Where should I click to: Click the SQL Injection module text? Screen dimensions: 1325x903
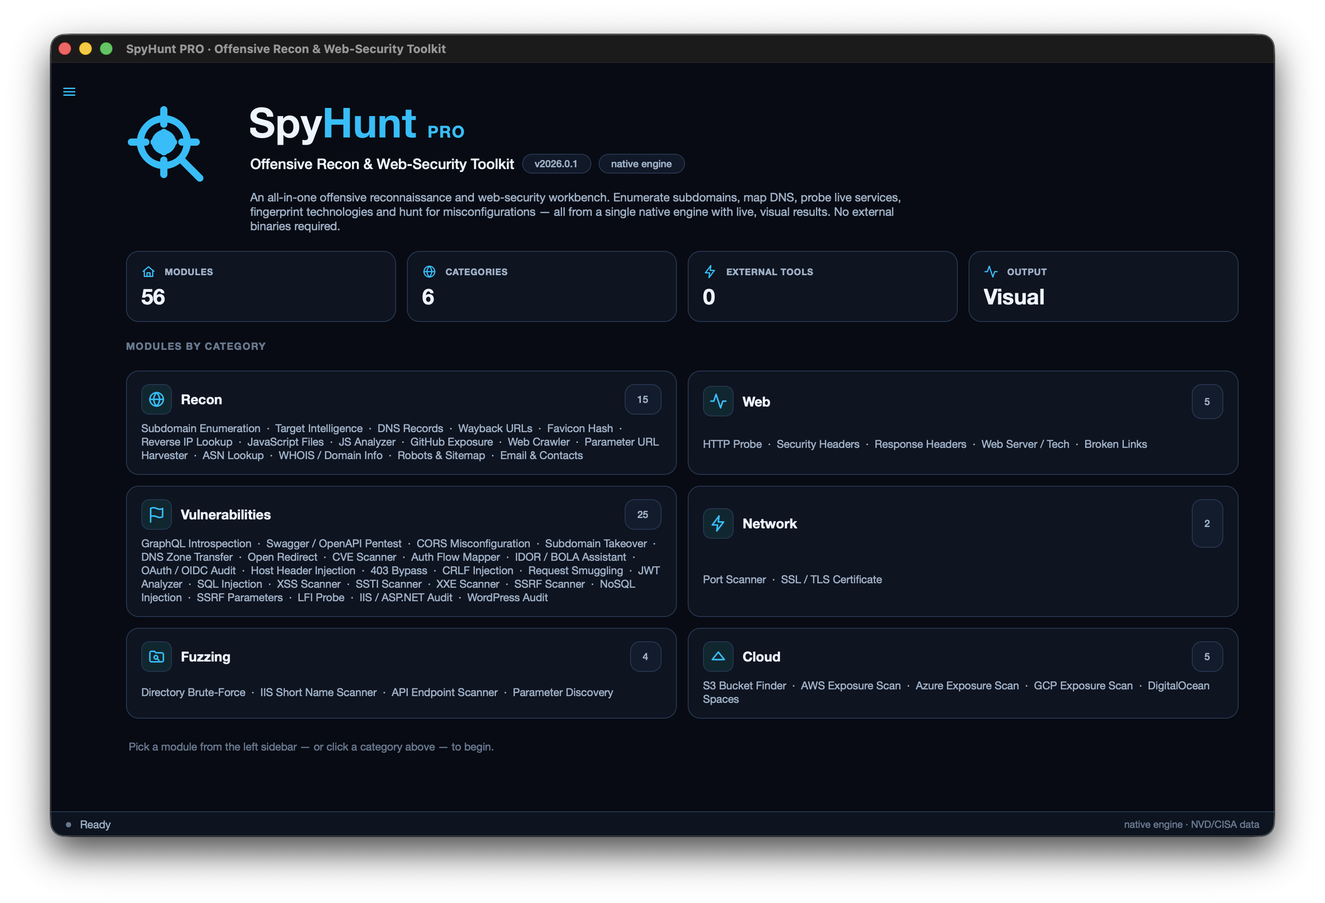(229, 584)
